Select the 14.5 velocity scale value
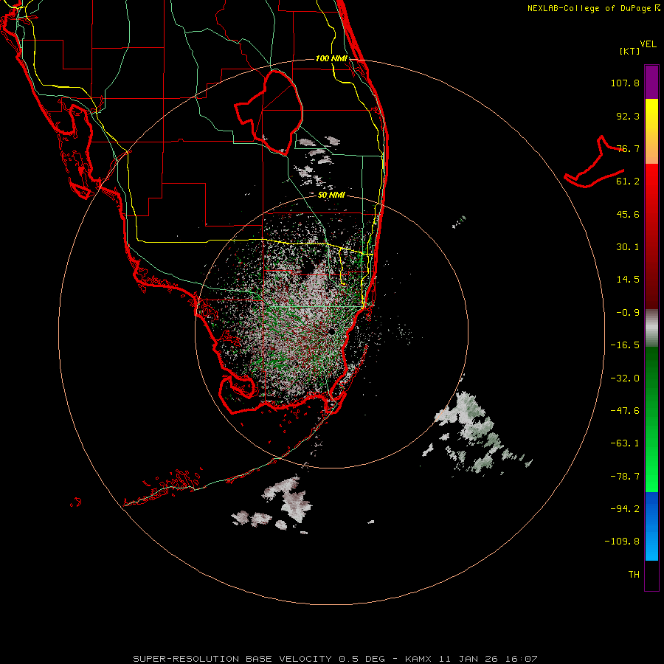Viewport: 664px width, 664px height. (x=628, y=280)
